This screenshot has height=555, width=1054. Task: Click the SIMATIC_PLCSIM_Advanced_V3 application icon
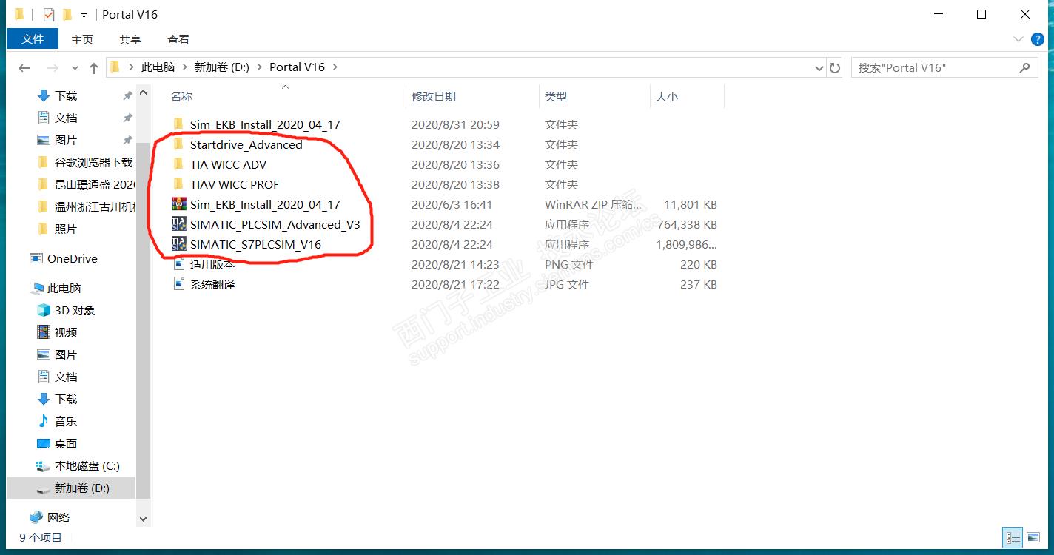pyautogui.click(x=178, y=224)
